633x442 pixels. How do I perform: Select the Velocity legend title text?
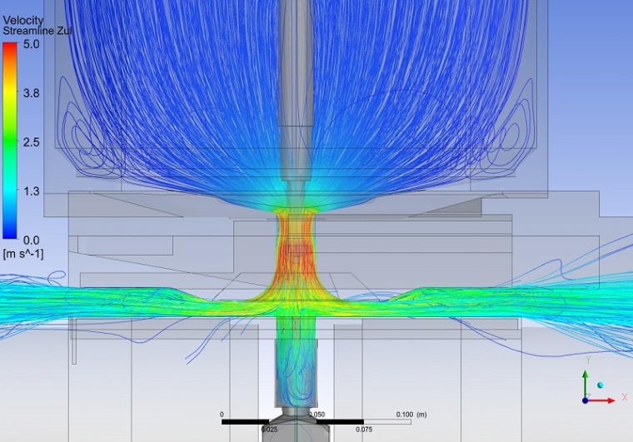tap(22, 19)
